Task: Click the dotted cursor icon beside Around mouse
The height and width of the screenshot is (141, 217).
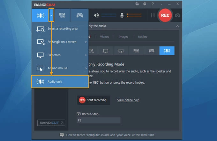Action: pyautogui.click(x=40, y=68)
